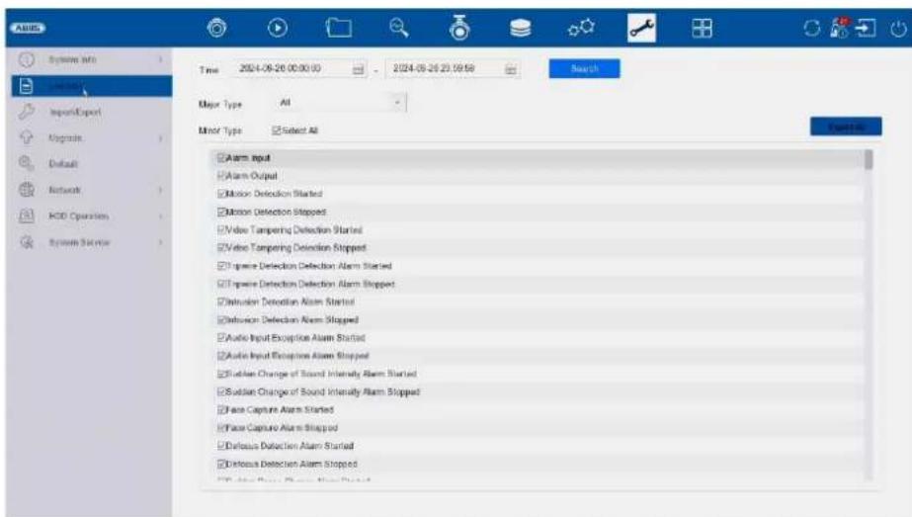Open the Major Type dropdown
This screenshot has height=517, width=912.
tap(340, 103)
